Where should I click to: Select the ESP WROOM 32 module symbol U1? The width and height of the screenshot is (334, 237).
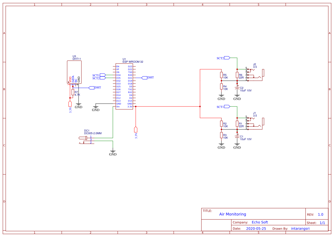[x=124, y=86]
